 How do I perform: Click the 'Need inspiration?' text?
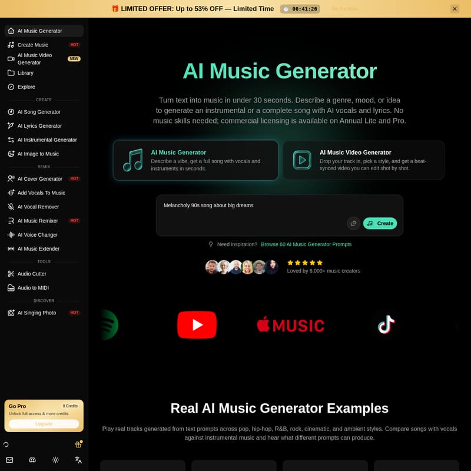tap(237, 244)
